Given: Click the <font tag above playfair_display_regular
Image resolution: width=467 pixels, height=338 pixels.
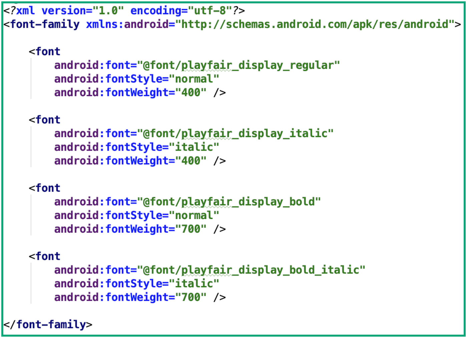Looking at the screenshot, I should pyautogui.click(x=45, y=52).
